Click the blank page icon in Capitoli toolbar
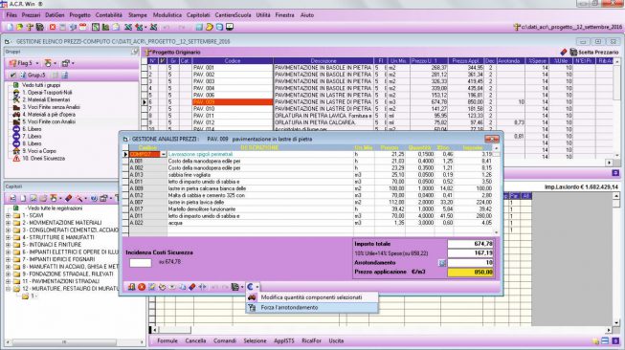The width and height of the screenshot is (625, 350). click(23, 198)
